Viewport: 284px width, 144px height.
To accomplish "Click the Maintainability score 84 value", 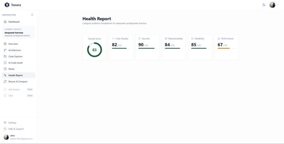I will click(x=167, y=45).
